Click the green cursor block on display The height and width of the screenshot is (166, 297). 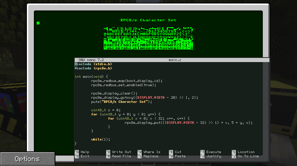38,23
